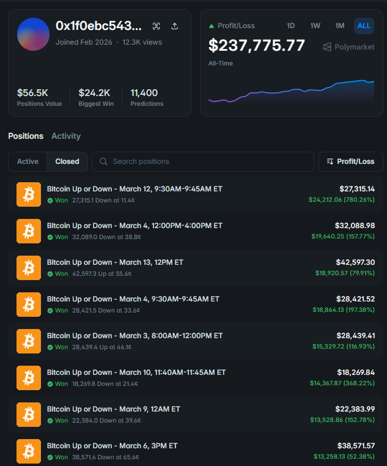
Task: Click the $13,258.13 (52.38%) profit
Action: [x=344, y=456]
